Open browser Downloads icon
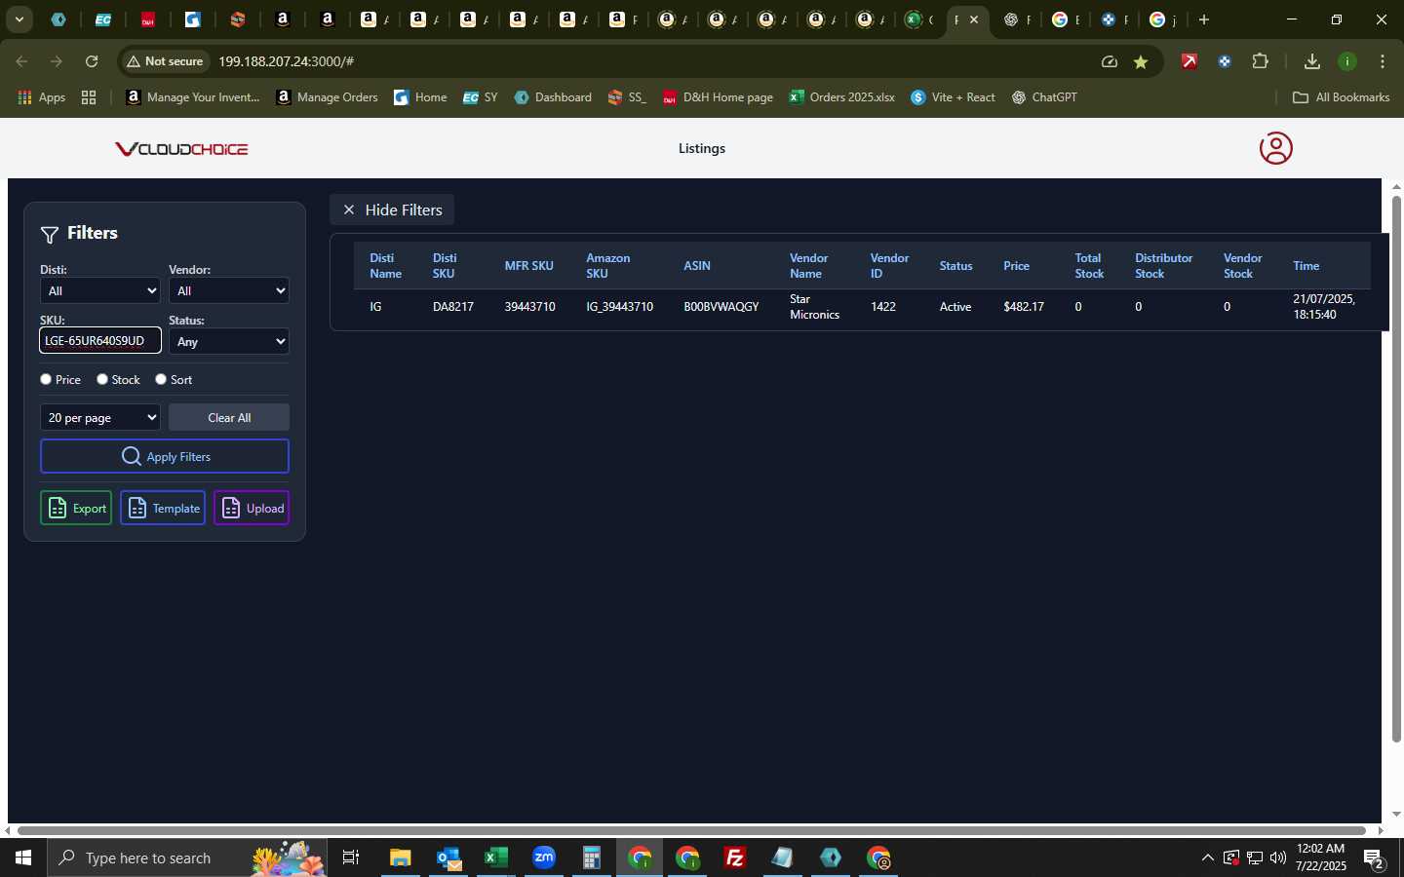The width and height of the screenshot is (1404, 877). [1311, 61]
